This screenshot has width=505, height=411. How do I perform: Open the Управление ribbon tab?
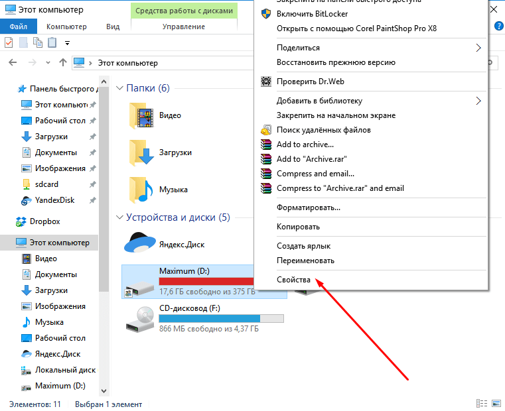(x=184, y=27)
